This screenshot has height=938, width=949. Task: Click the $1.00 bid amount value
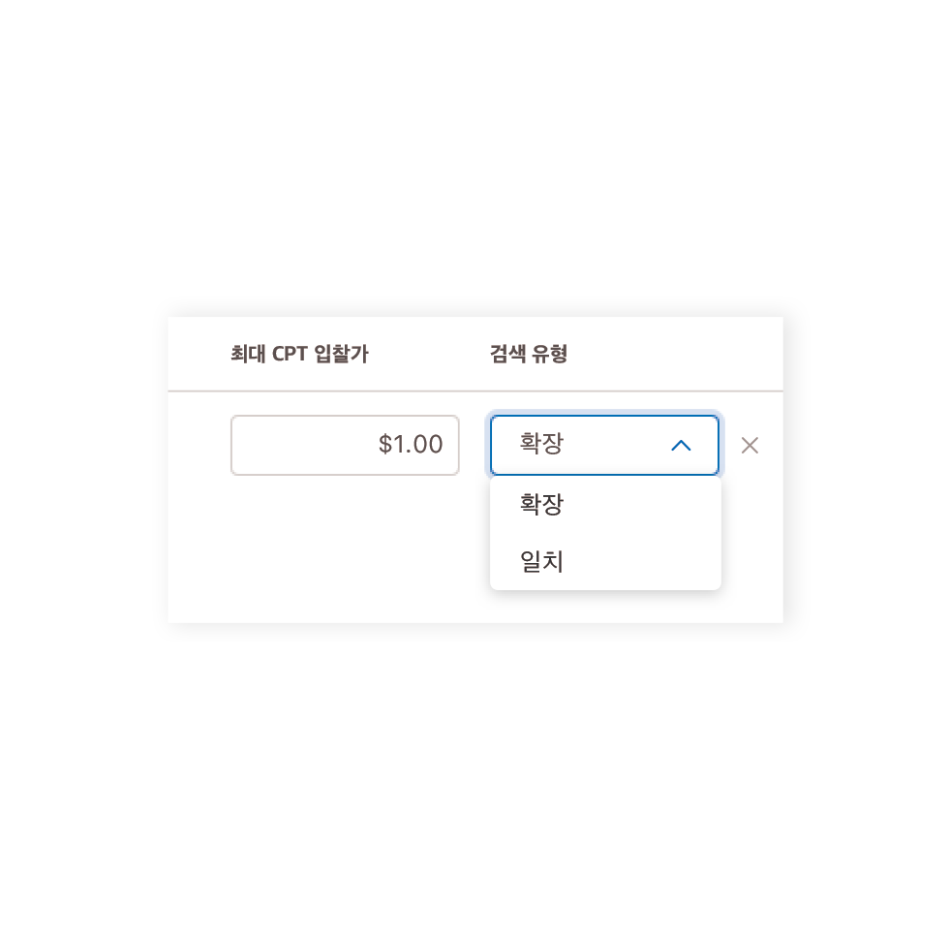(x=411, y=446)
